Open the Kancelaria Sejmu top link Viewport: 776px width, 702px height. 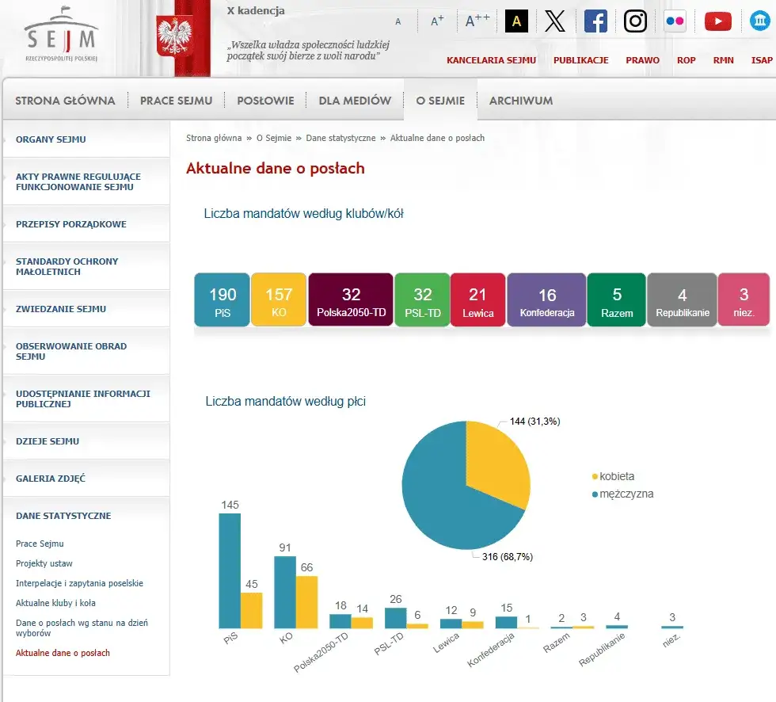[491, 60]
